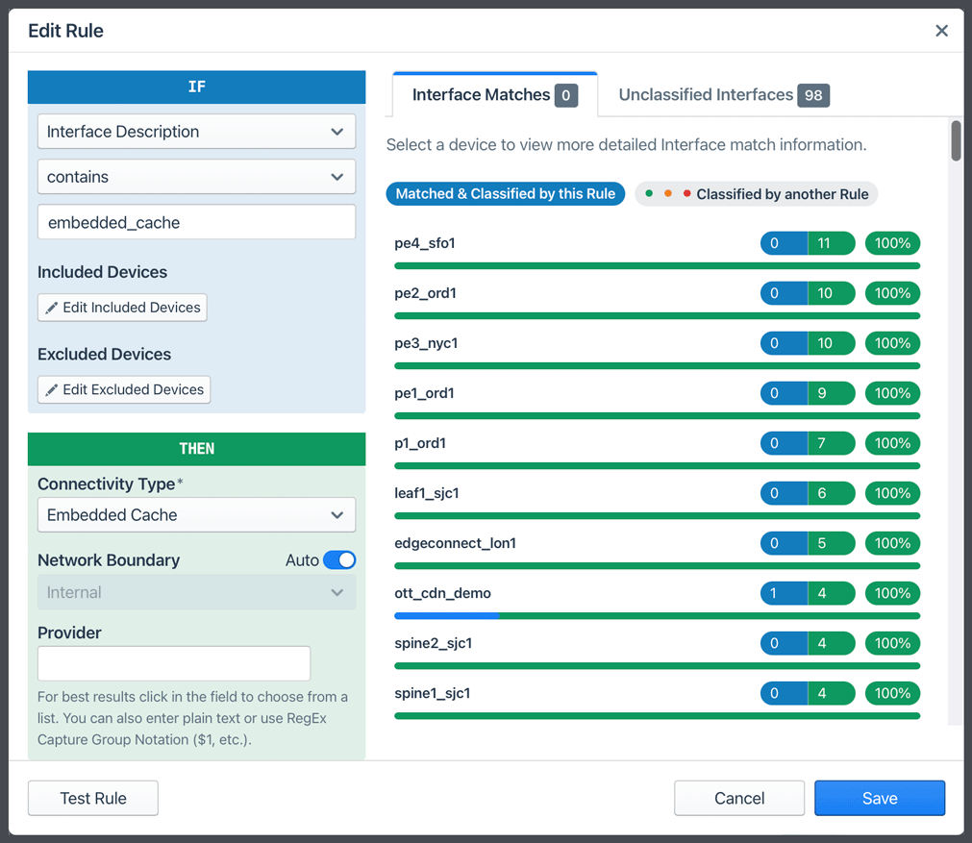The image size is (972, 843).
Task: Click the Test Rule button
Action: tap(92, 798)
